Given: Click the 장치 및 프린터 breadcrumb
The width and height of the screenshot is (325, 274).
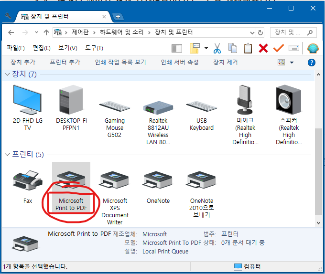Looking at the screenshot, I should pos(173,32).
